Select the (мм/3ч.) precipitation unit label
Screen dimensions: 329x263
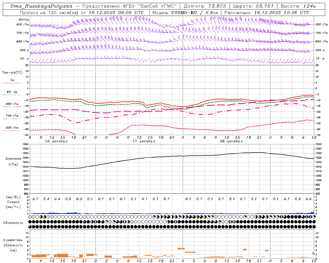13,197
